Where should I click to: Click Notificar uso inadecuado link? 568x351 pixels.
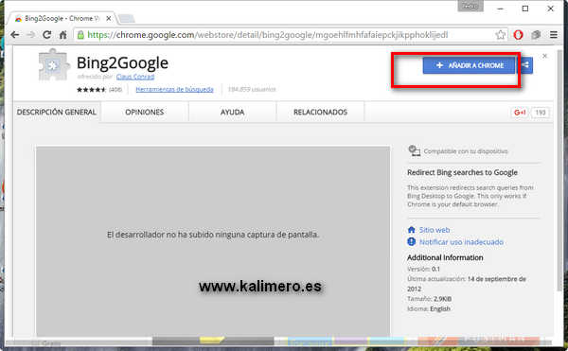click(461, 242)
